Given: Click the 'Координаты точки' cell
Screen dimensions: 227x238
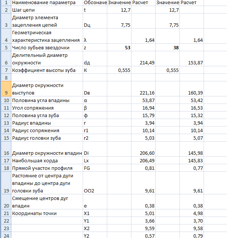Looking at the screenshot, I should (x=47, y=214).
